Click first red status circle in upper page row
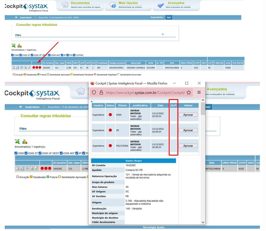This screenshot has width=266, height=231. (x=34, y=67)
